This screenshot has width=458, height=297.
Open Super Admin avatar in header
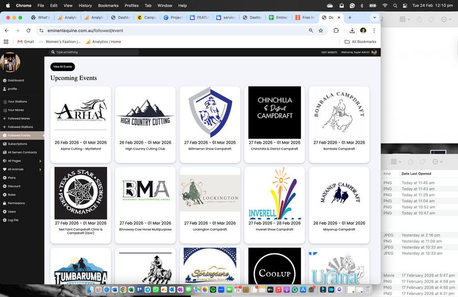pos(374,53)
